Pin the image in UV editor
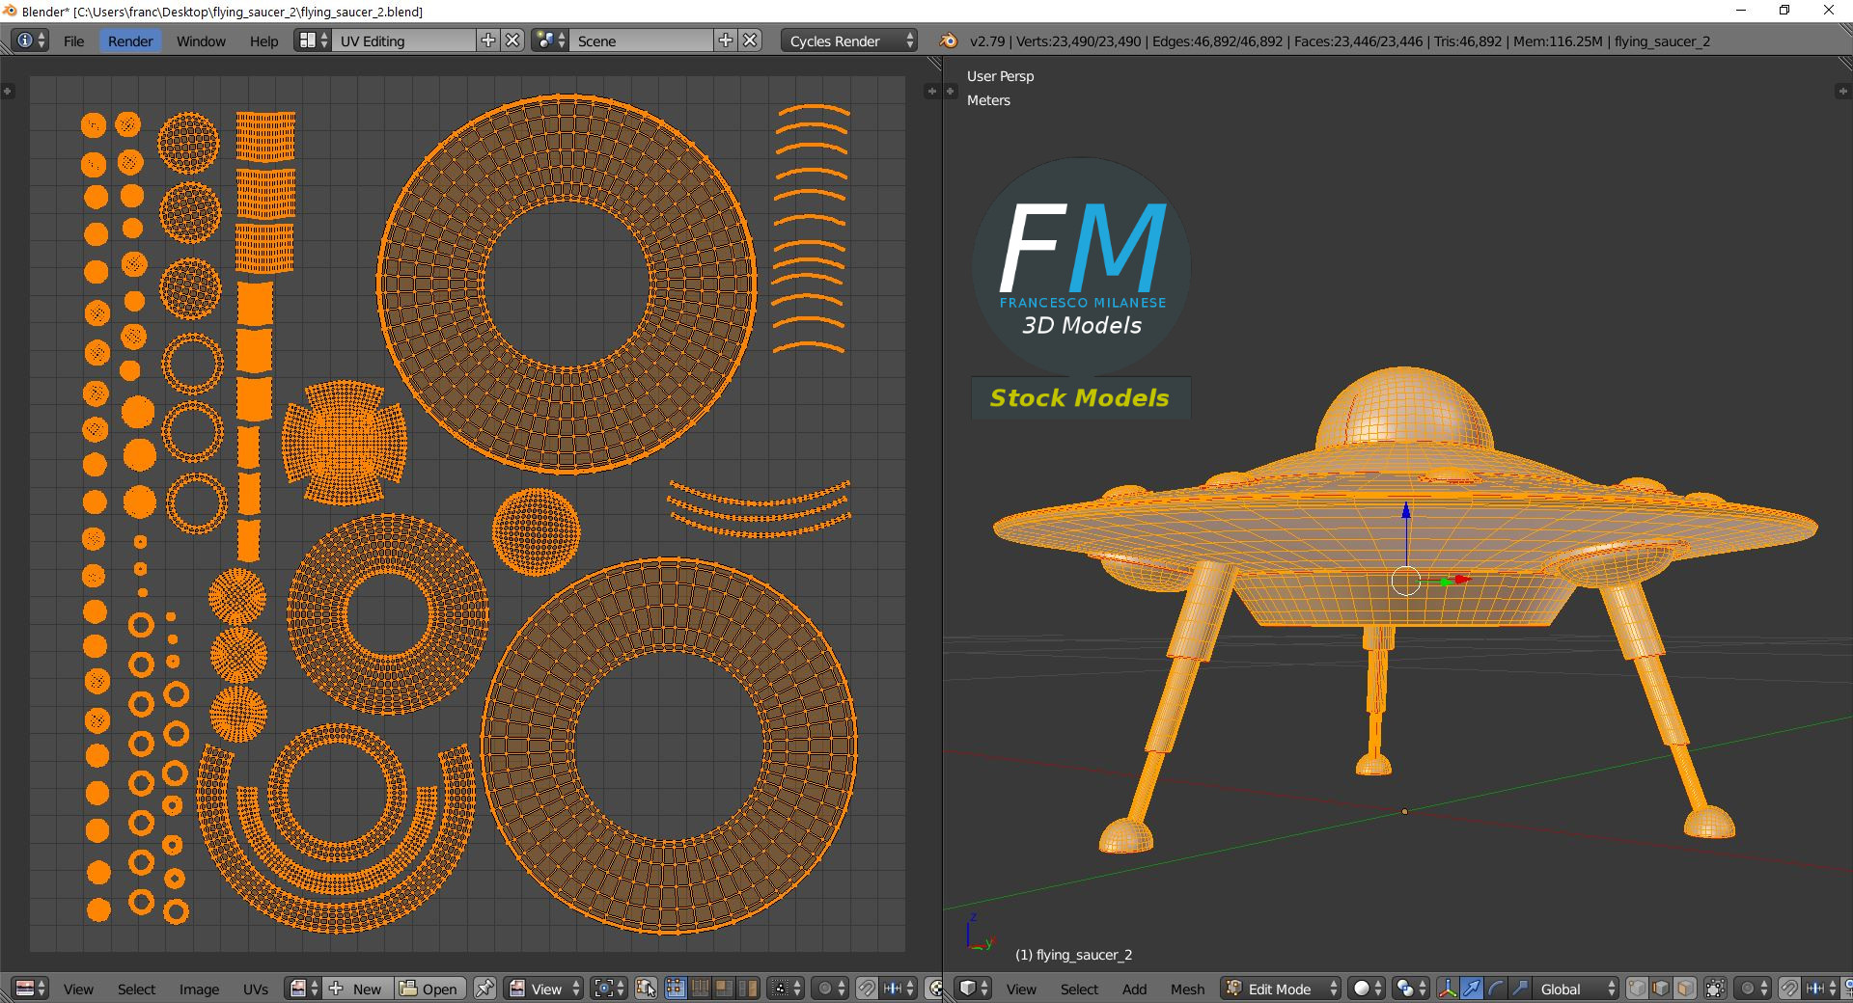Screen dimensions: 1853x1003 coord(484,989)
